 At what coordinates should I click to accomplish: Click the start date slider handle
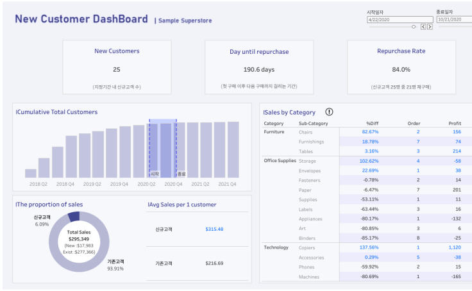click(414, 27)
